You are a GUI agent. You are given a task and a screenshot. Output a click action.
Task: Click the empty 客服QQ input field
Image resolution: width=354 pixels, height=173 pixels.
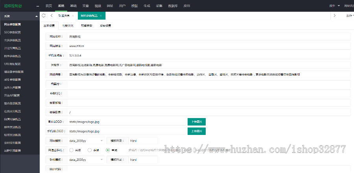click(x=209, y=93)
